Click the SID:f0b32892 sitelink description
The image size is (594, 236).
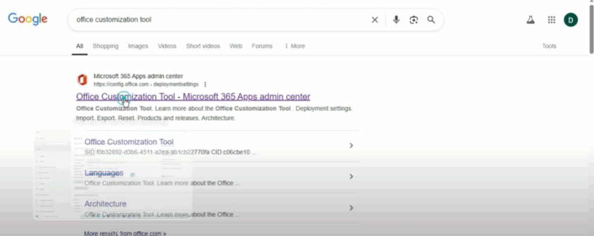171,153
